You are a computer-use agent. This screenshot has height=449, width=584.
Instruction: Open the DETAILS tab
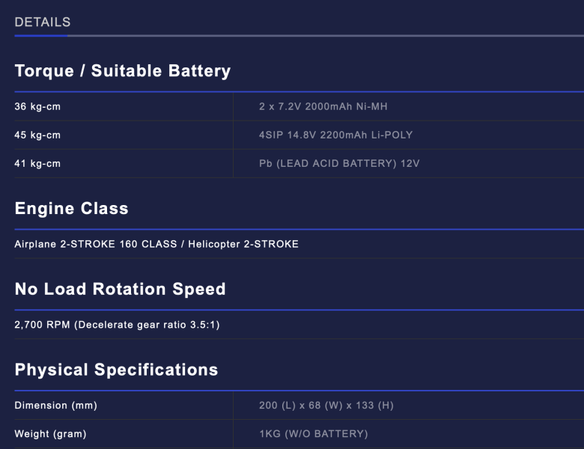click(x=43, y=22)
